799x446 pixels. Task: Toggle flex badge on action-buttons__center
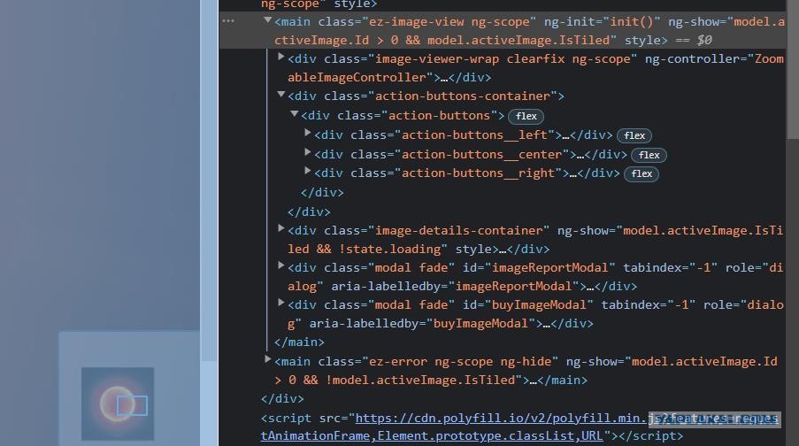649,155
